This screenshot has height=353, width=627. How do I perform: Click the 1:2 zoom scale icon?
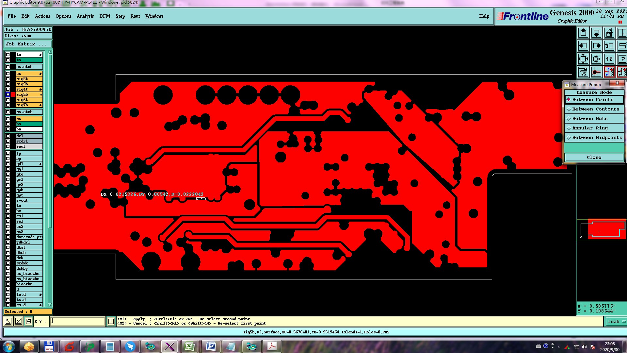tap(609, 59)
